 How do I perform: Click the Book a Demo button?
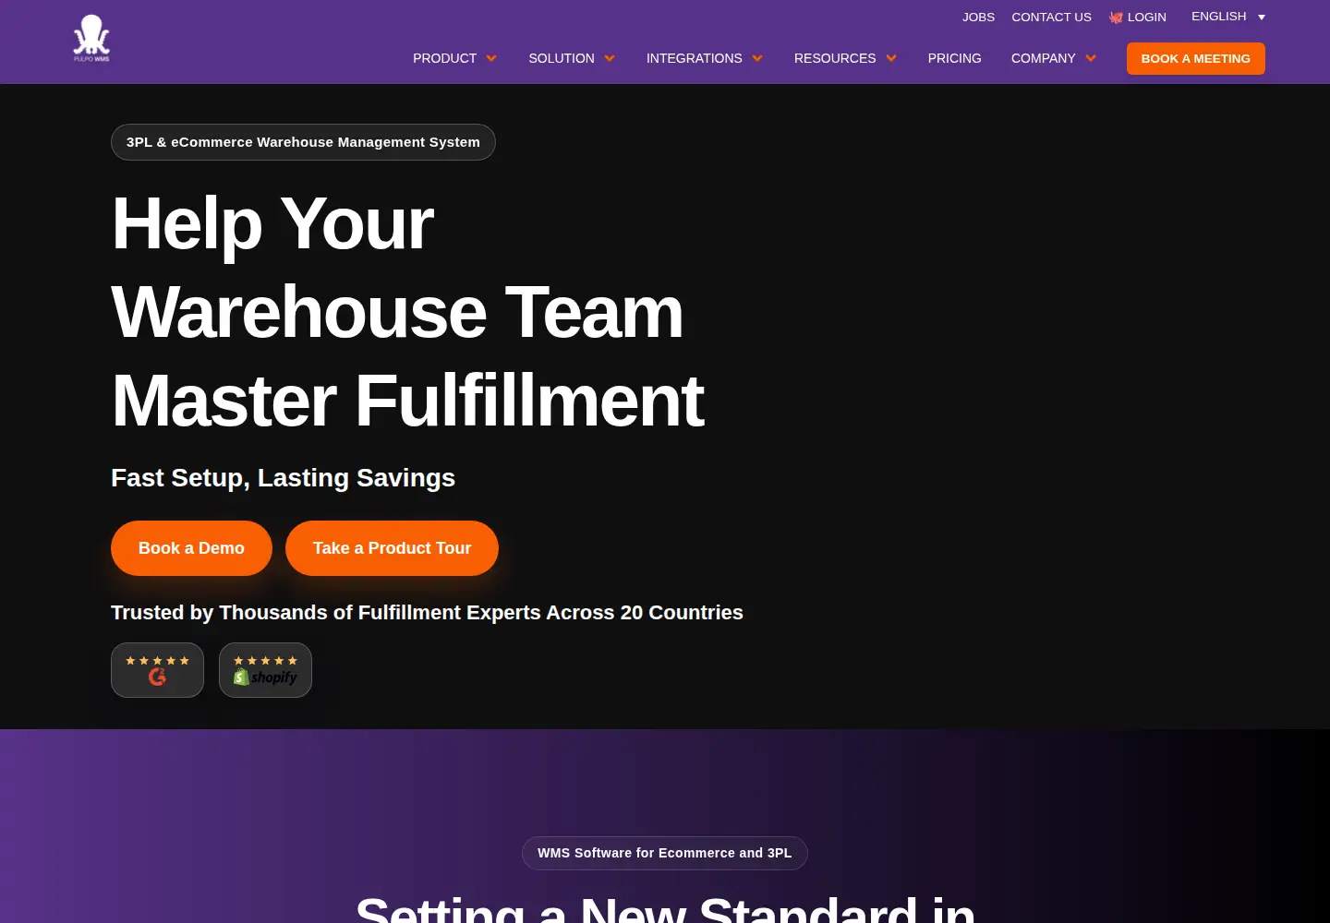(191, 548)
